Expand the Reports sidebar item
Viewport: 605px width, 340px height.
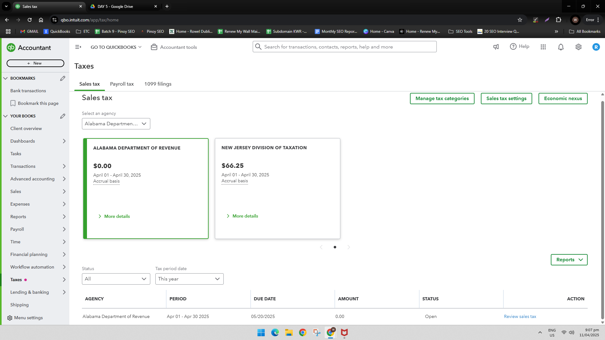tap(38, 217)
